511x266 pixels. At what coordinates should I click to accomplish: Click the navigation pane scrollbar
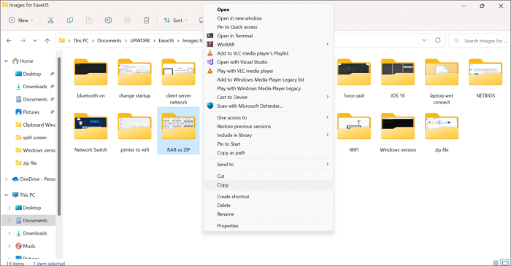(x=59, y=136)
